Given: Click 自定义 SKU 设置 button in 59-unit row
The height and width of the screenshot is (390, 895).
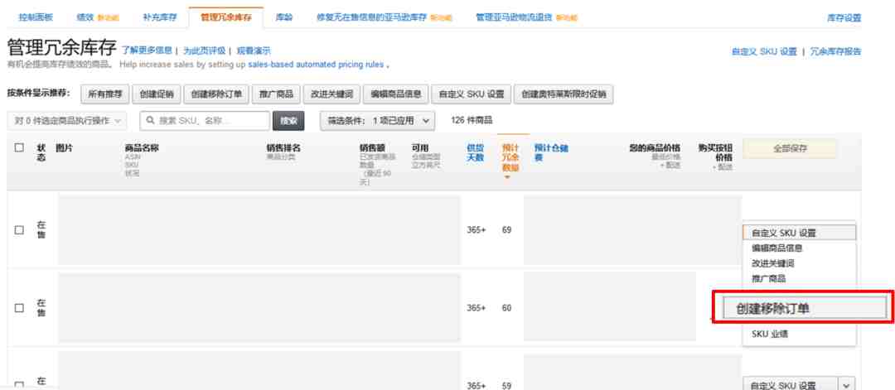Looking at the screenshot, I should pyautogui.click(x=791, y=385).
